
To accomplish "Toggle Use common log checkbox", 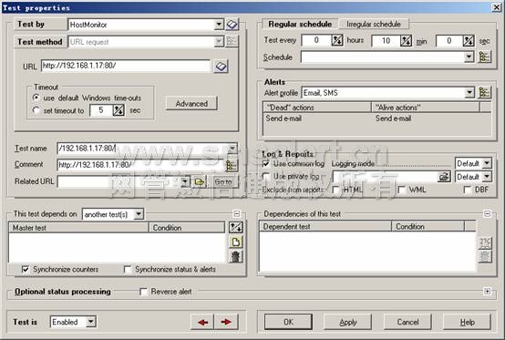I will (266, 163).
